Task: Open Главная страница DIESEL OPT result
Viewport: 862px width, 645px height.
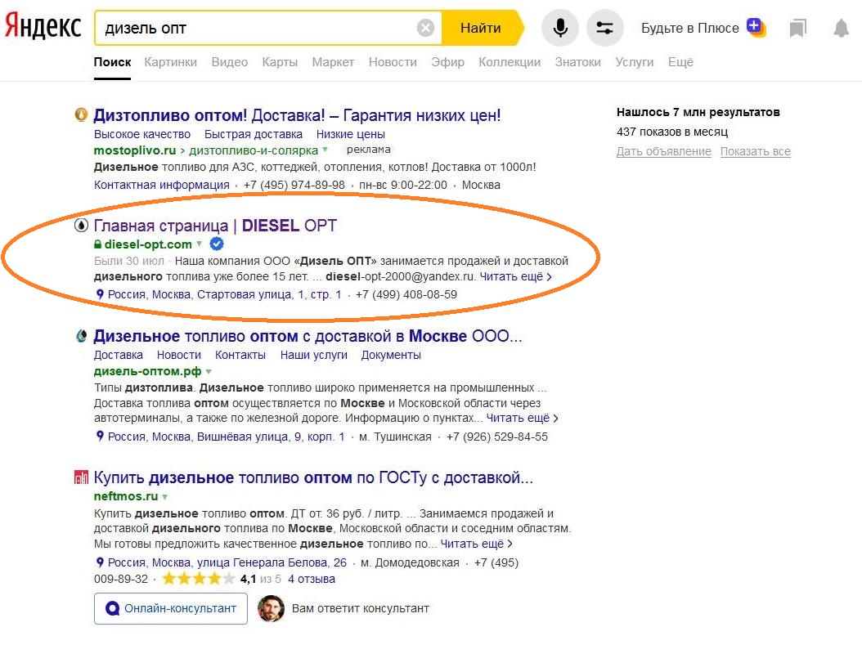Action: click(215, 226)
